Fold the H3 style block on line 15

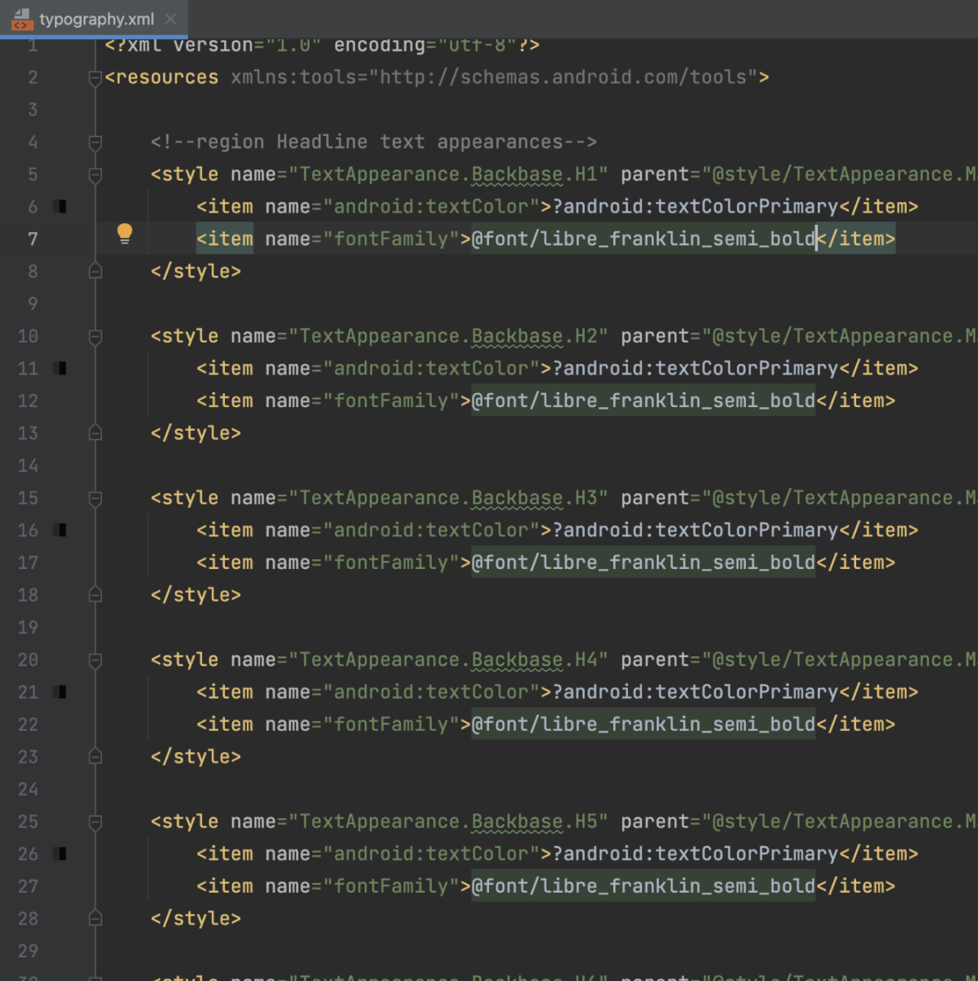tap(95, 499)
